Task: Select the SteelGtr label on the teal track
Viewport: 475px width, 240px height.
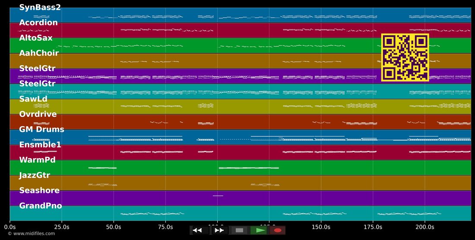Action: coord(37,83)
